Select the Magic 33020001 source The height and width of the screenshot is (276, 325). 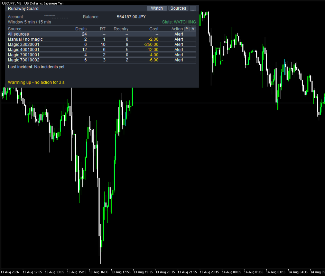[x=24, y=45]
